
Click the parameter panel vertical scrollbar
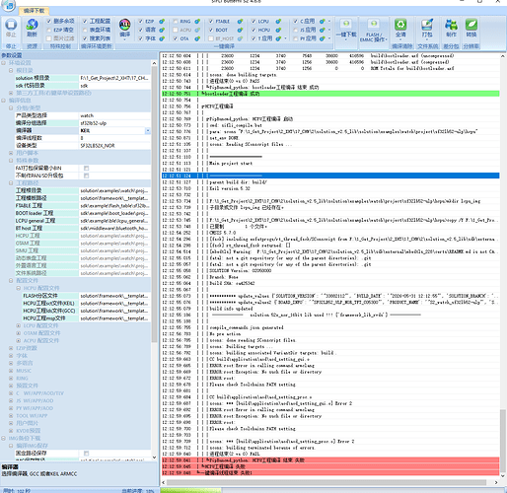154,204
